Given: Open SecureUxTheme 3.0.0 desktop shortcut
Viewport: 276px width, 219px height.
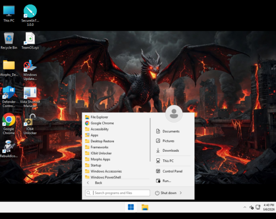Looking at the screenshot, I should (30, 15).
